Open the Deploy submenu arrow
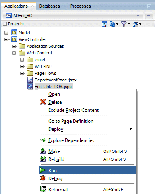Image resolution: width=155 pixels, height=194 pixels. click(x=131, y=129)
